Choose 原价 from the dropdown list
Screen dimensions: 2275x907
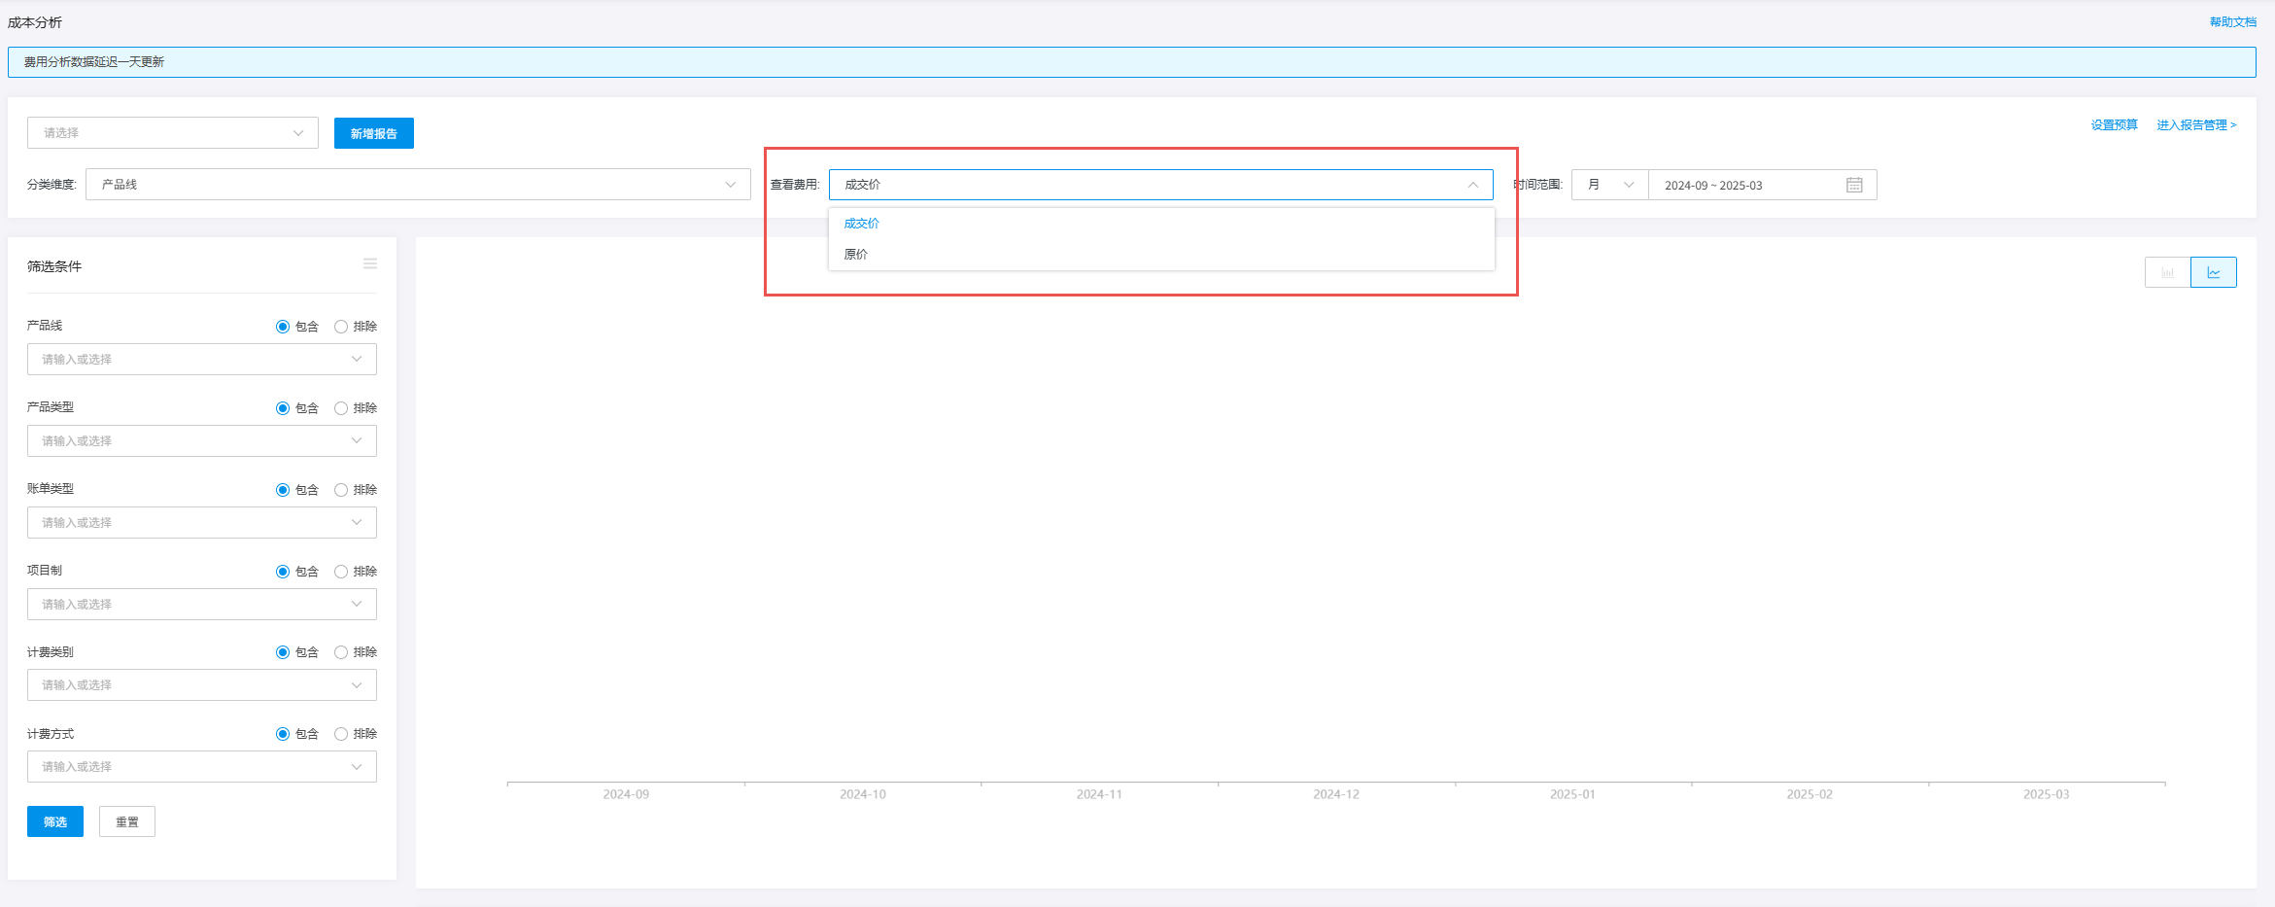point(856,255)
